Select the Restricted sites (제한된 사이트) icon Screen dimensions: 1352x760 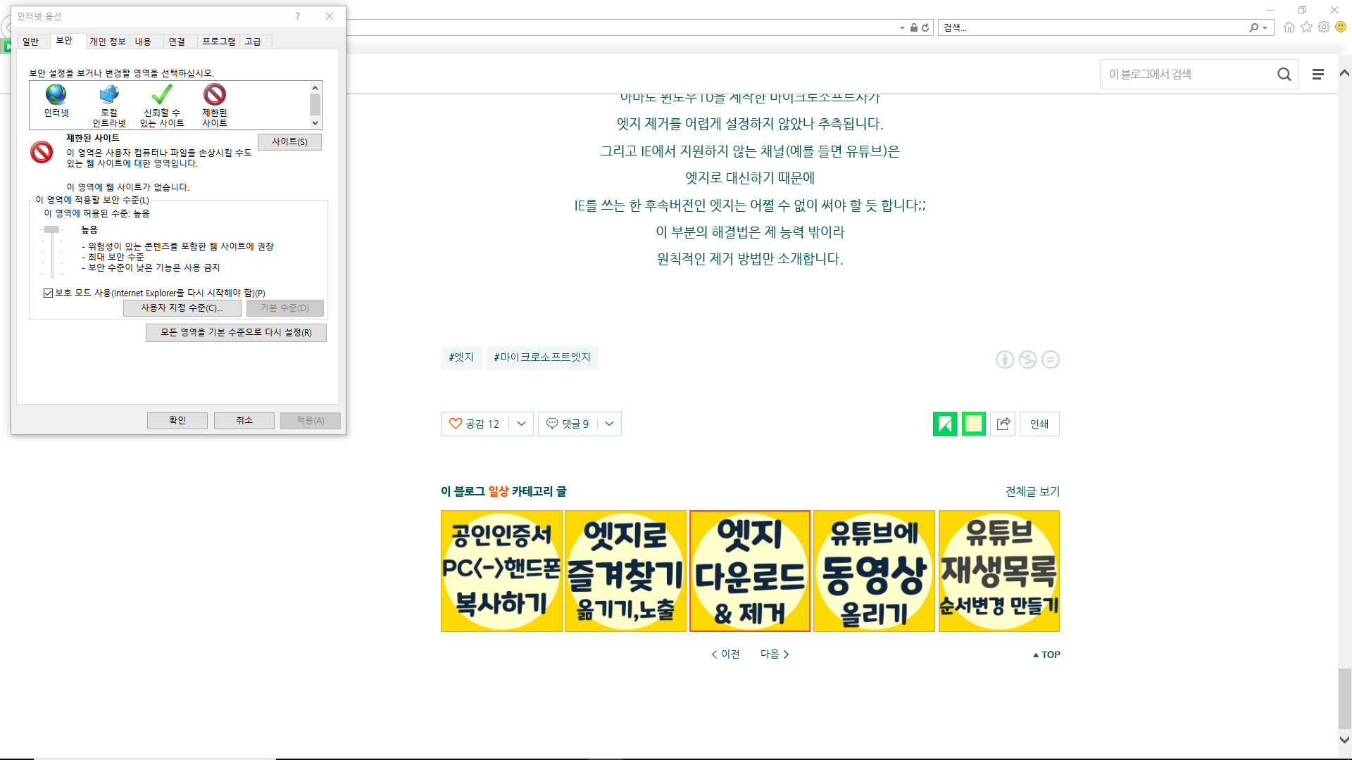click(x=215, y=94)
